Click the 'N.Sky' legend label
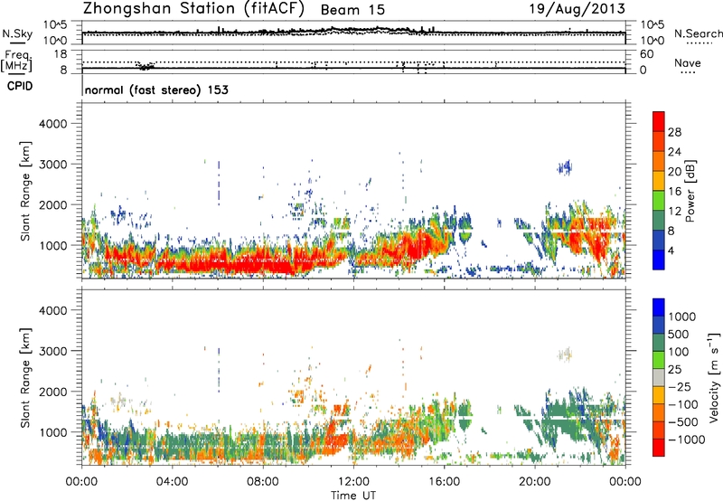 coord(17,33)
